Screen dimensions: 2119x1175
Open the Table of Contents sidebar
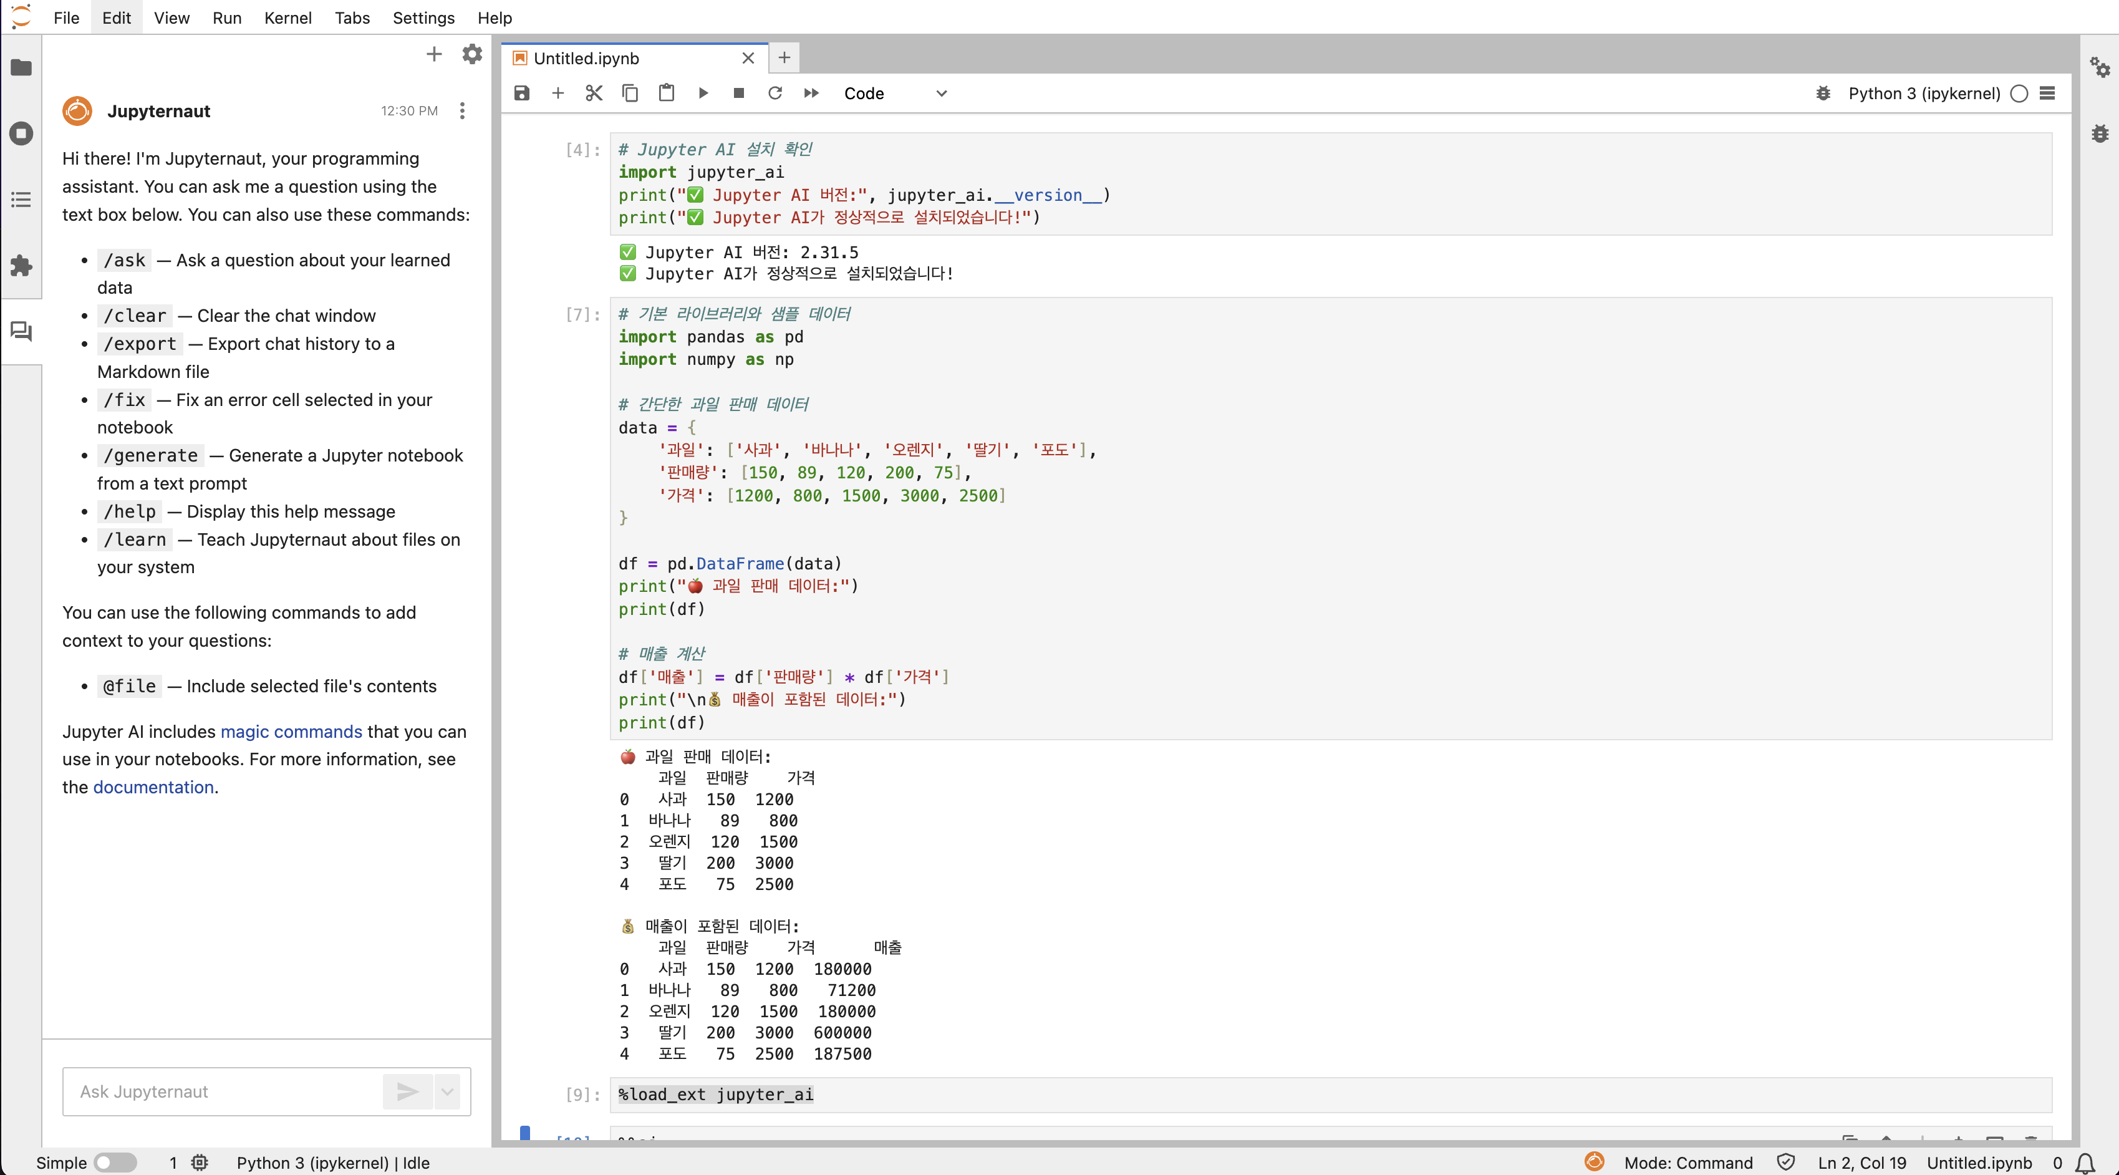click(21, 199)
